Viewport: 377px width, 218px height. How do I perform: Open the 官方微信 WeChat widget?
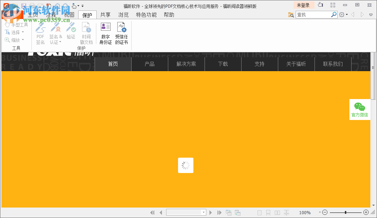[360, 110]
